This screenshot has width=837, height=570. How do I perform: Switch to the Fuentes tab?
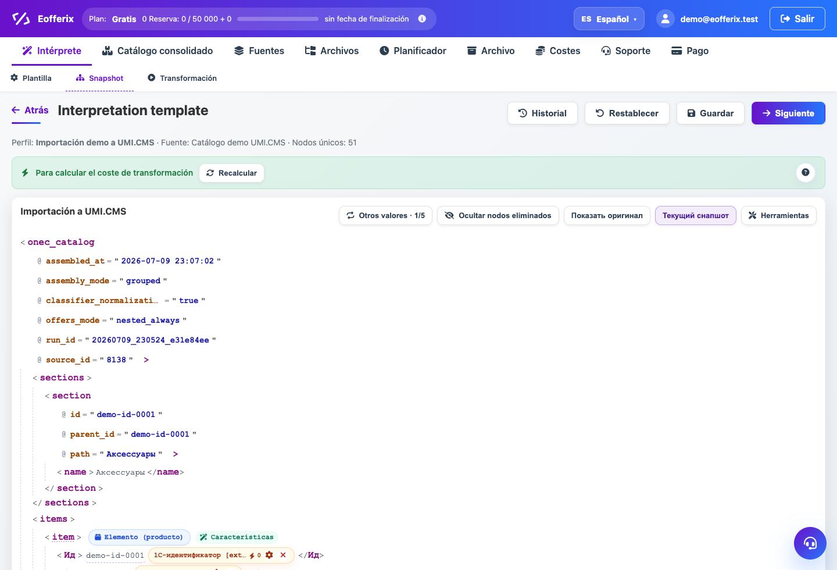click(259, 51)
